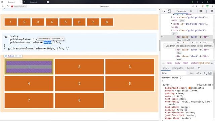Activate the inspect element picker tool
Screen dimensions: 215x121
coord(164,11)
